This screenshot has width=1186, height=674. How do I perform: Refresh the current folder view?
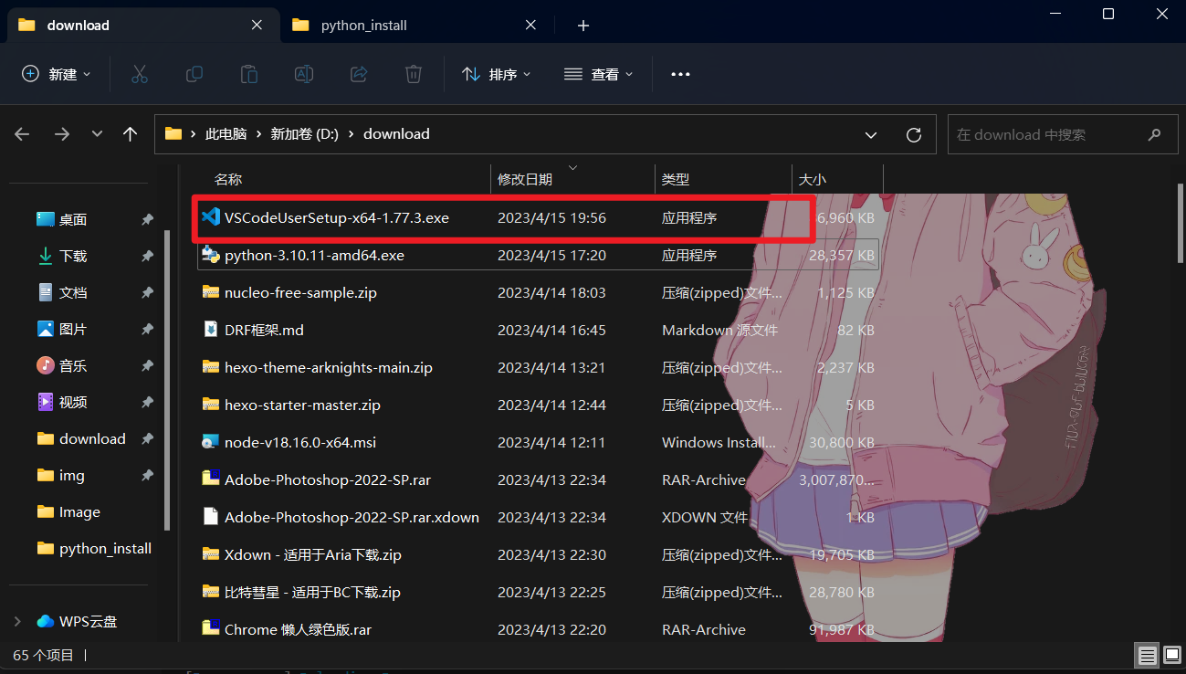(x=913, y=134)
